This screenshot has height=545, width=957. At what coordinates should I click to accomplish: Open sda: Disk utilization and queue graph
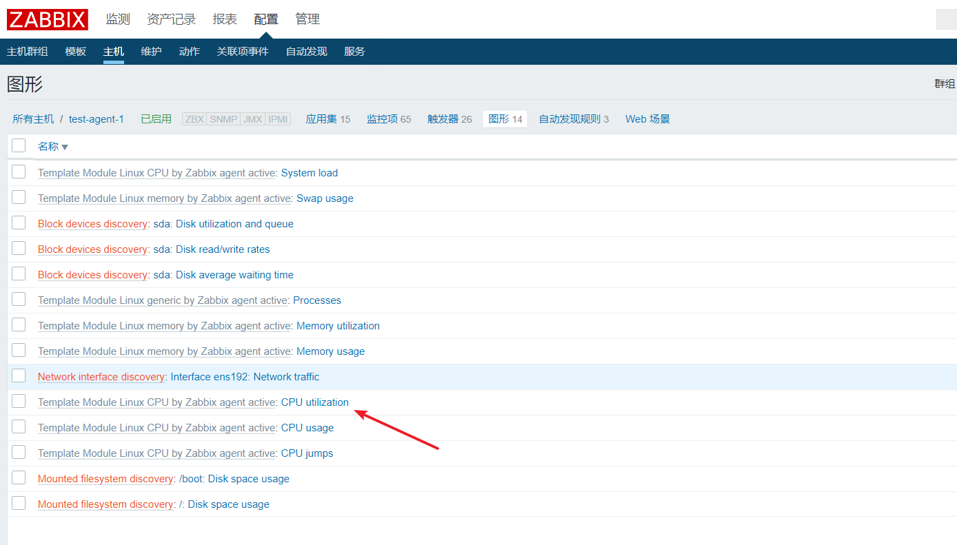tap(223, 224)
